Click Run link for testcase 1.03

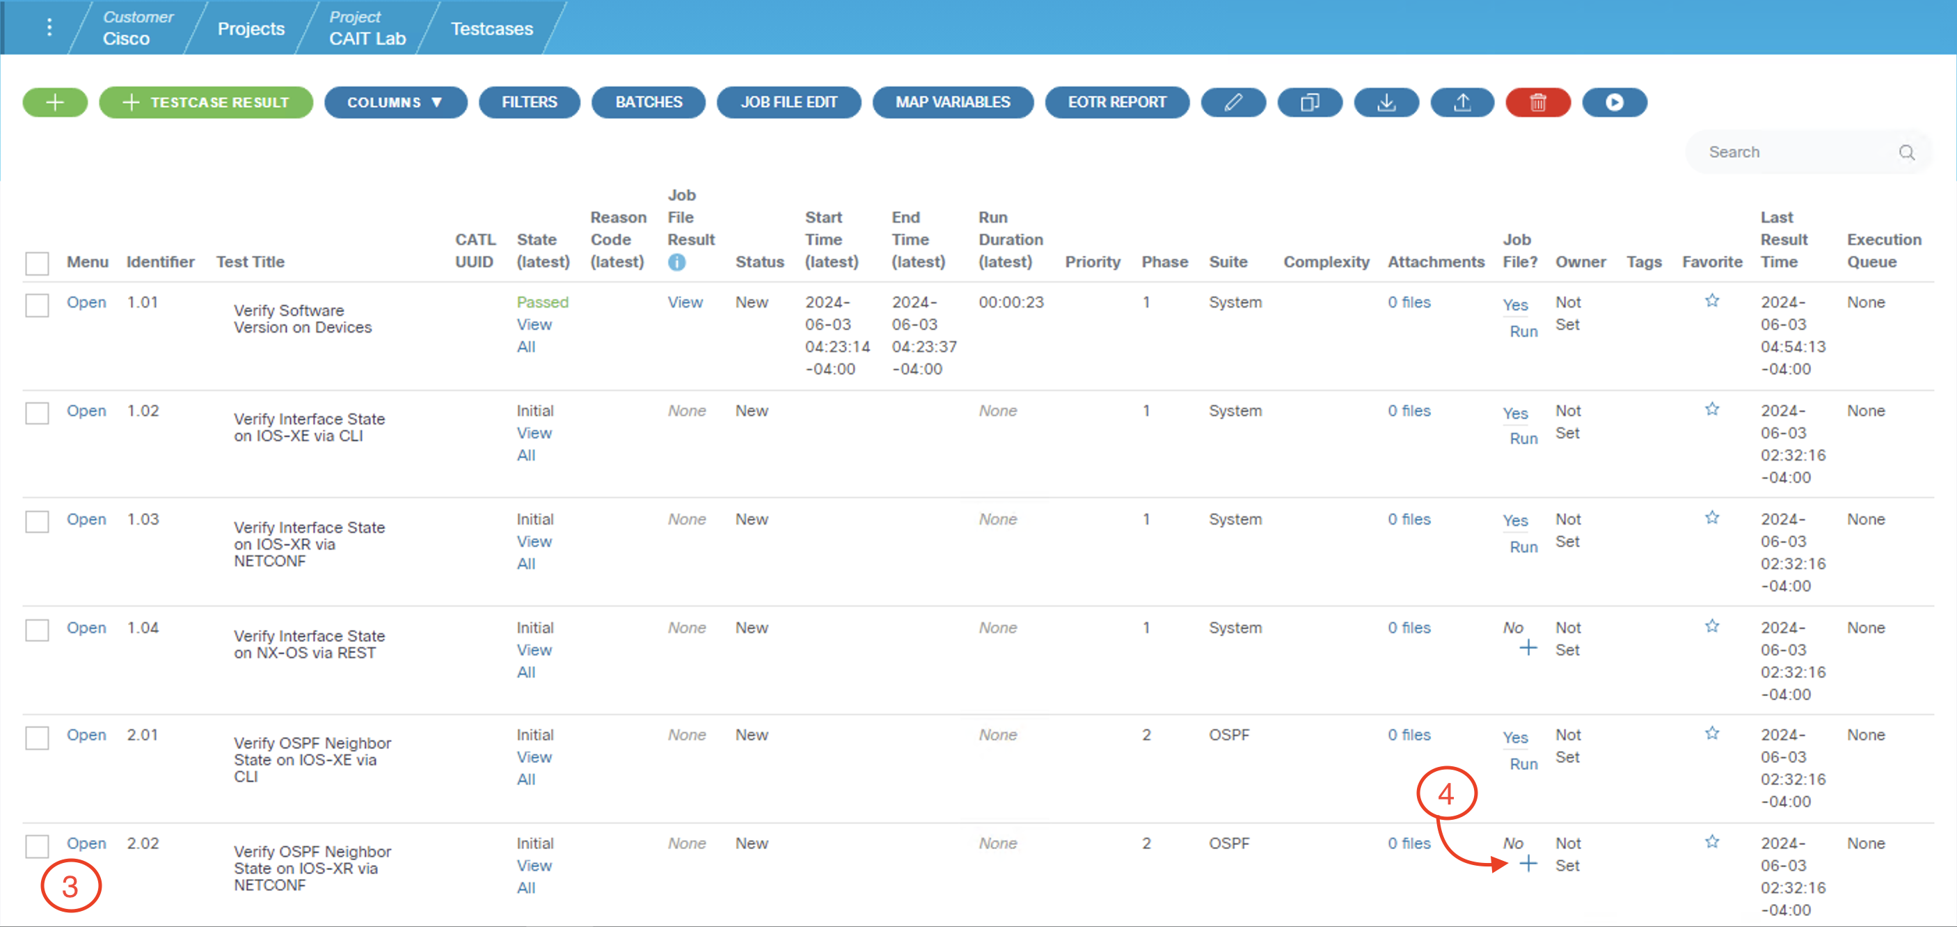pos(1523,547)
